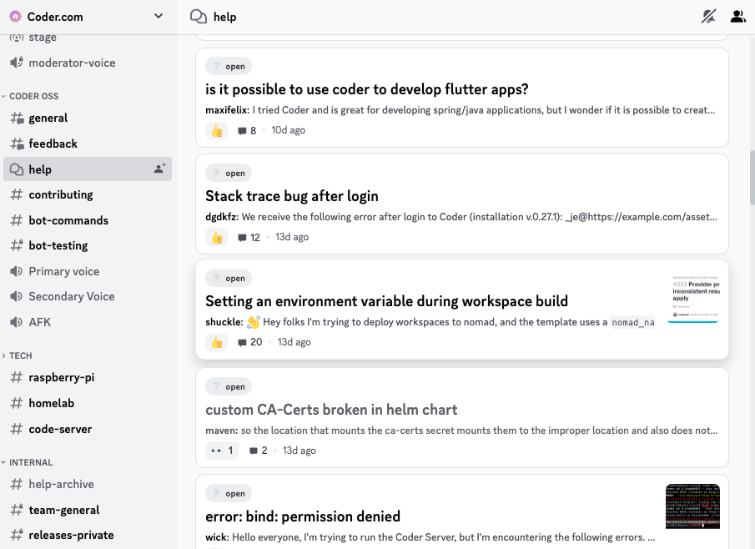Toggle thumbs up reaction on flutter apps post

coord(217,131)
